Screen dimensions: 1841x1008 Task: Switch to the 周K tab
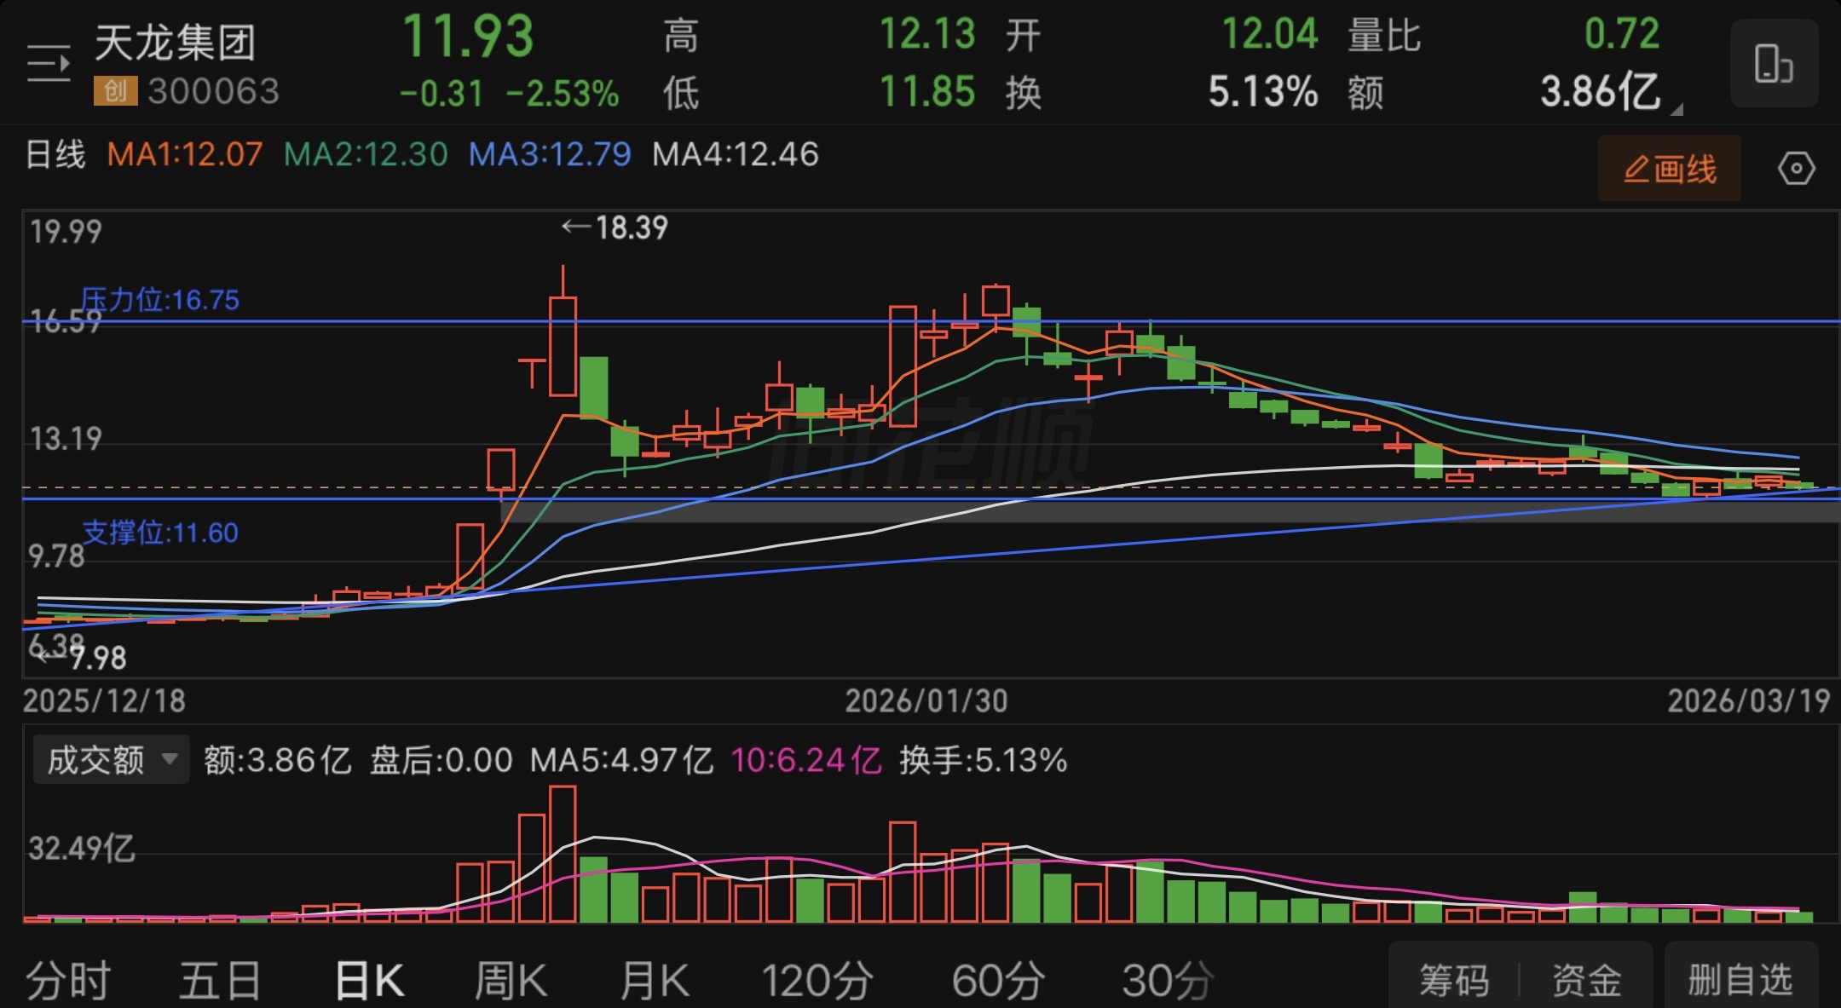(510, 980)
